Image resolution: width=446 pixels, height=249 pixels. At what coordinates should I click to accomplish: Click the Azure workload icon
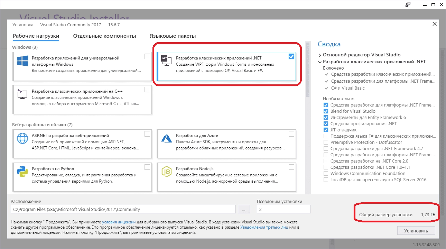(167, 139)
